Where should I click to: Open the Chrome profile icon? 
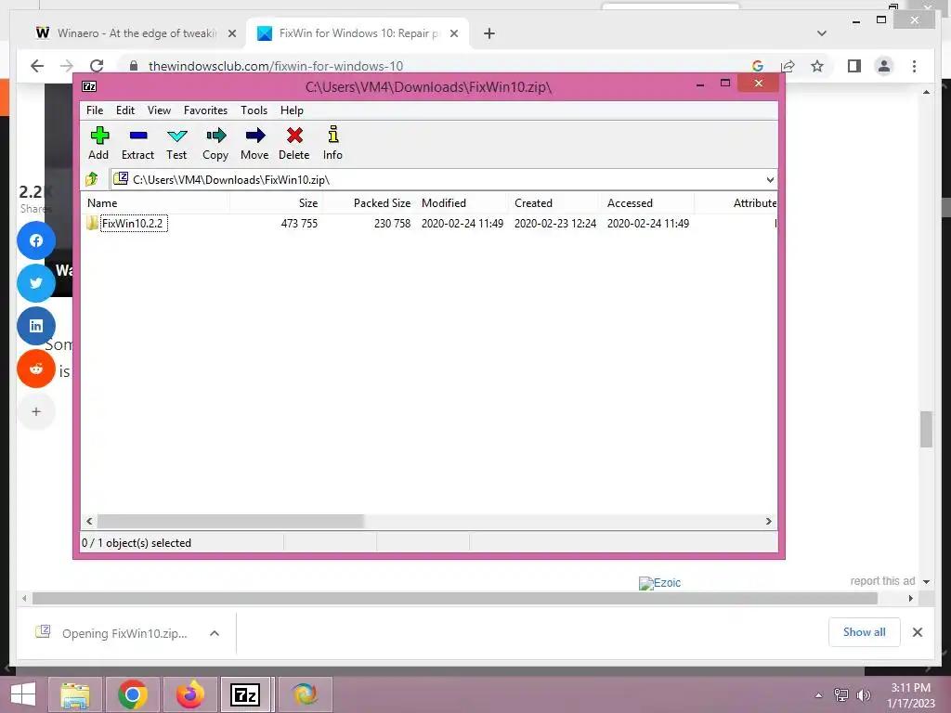pyautogui.click(x=884, y=66)
